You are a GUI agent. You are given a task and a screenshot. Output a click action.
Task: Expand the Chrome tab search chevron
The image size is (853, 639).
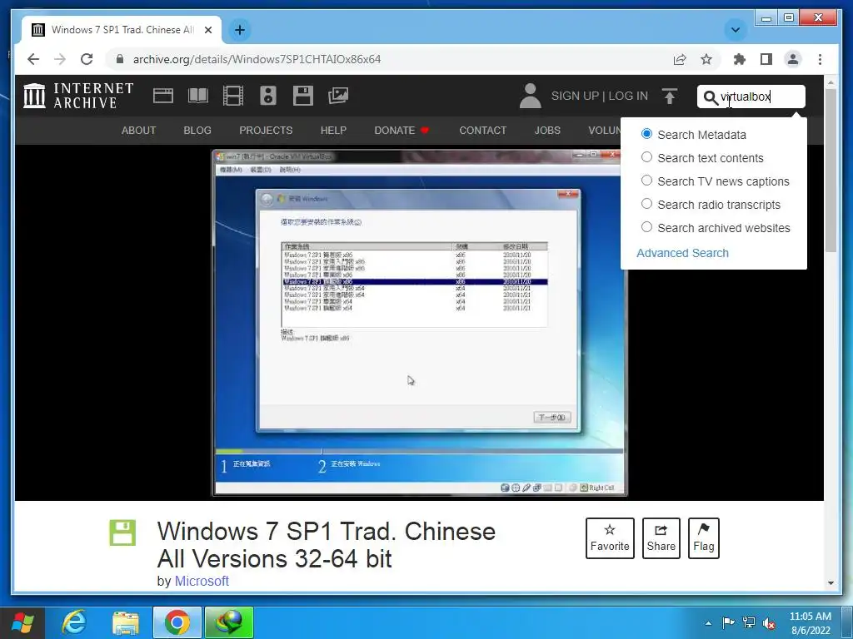point(736,30)
